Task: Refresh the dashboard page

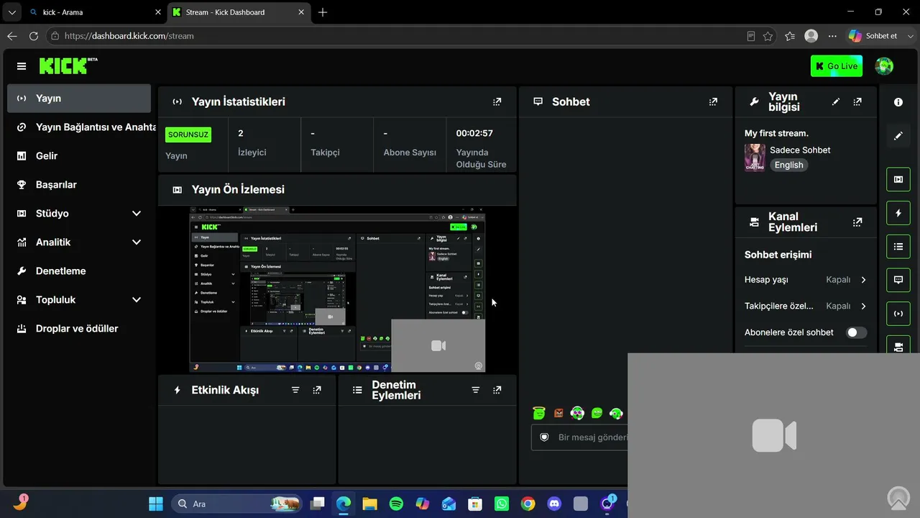Action: [x=34, y=36]
